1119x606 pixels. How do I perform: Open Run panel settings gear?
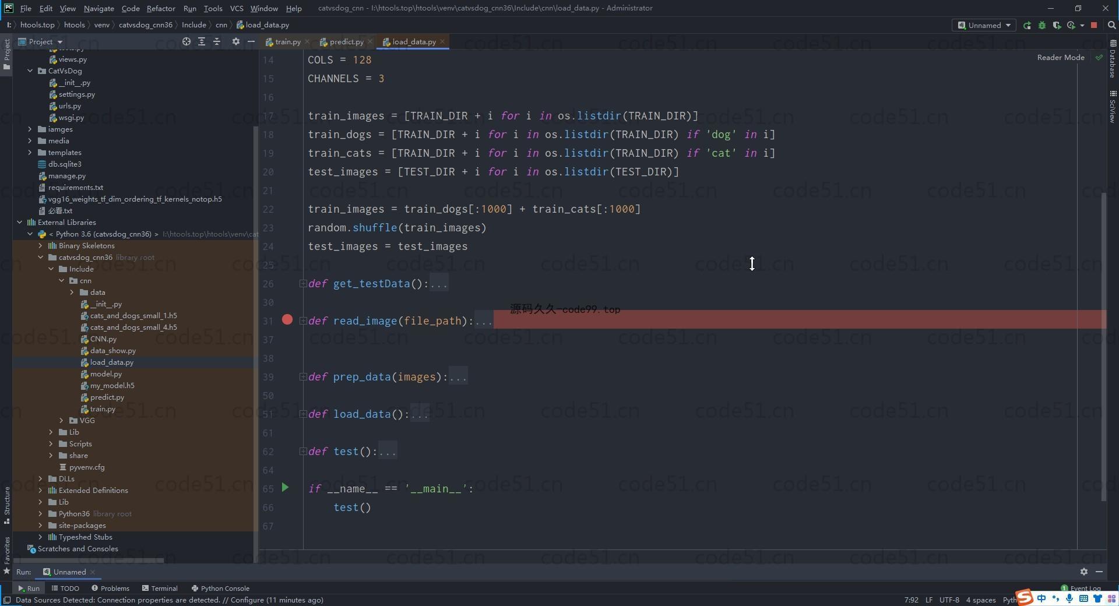(x=1083, y=572)
